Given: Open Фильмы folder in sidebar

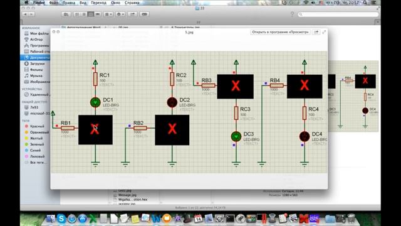Looking at the screenshot, I should pyautogui.click(x=33, y=70).
